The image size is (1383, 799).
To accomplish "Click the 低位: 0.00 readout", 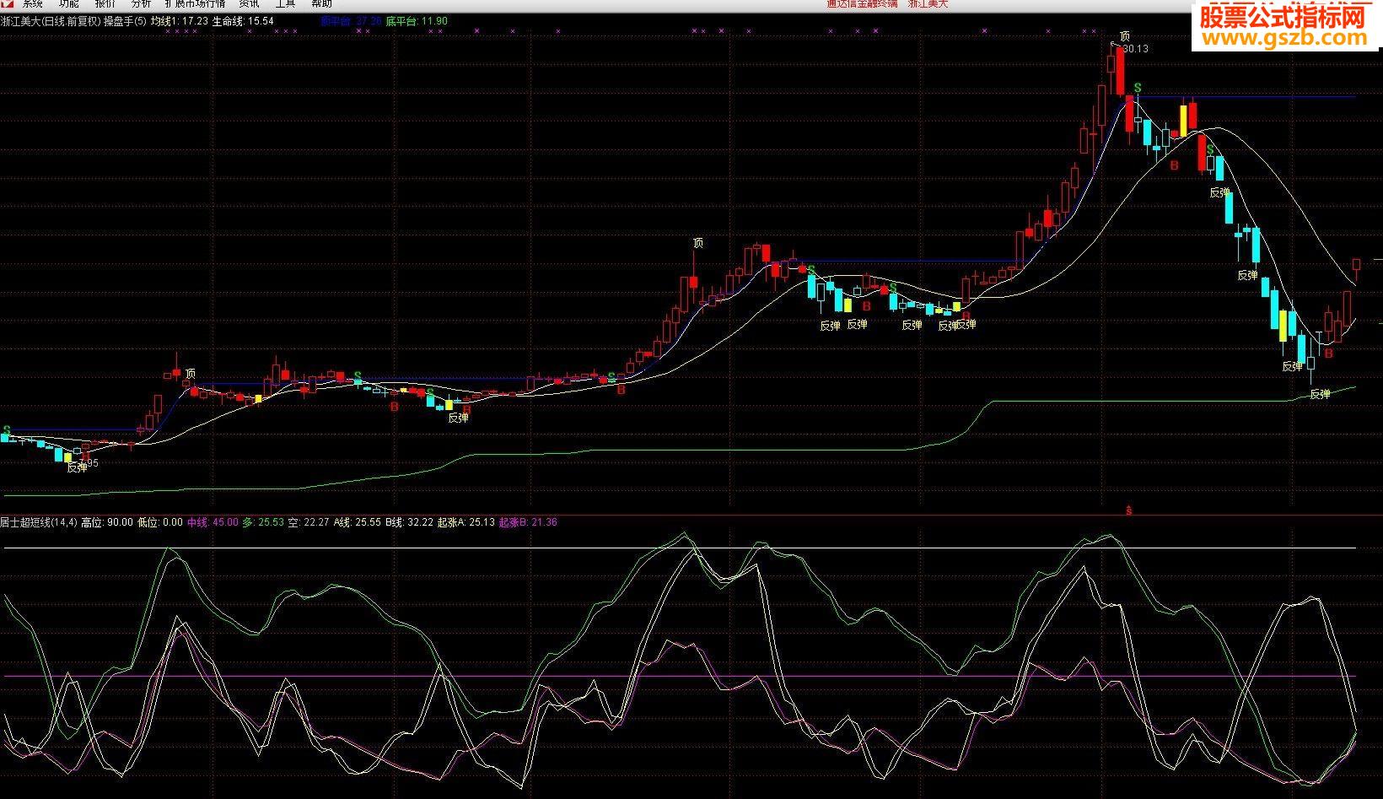I will click(159, 522).
